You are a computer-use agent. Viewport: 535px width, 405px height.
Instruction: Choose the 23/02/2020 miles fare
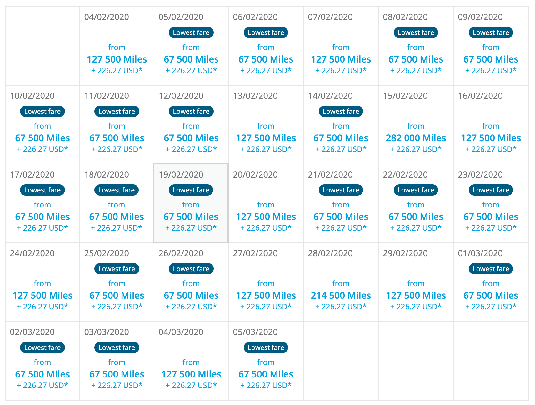(x=491, y=217)
